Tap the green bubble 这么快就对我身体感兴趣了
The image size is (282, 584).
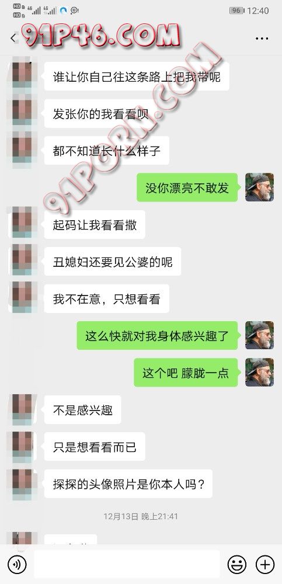157,336
